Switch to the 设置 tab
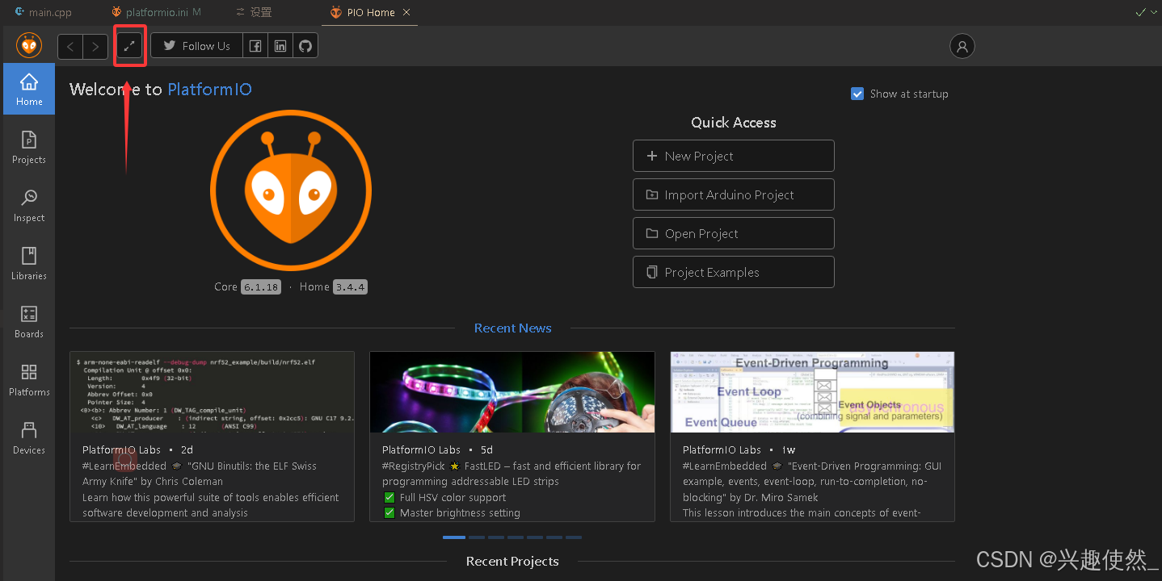The height and width of the screenshot is (581, 1162). click(254, 12)
